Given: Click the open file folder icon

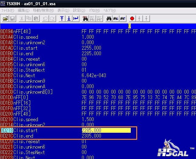Looking at the screenshot, I should pos(5,19).
